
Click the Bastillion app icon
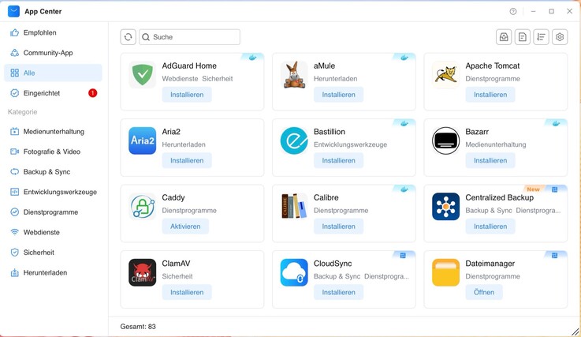(294, 140)
